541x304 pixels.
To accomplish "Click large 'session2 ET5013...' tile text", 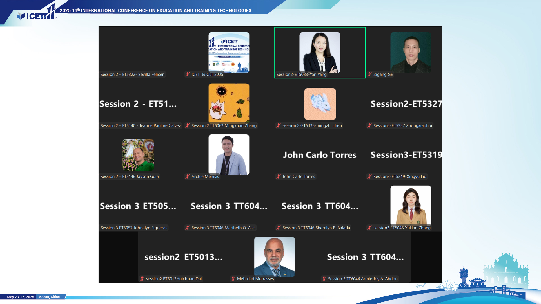I will click(x=183, y=257).
